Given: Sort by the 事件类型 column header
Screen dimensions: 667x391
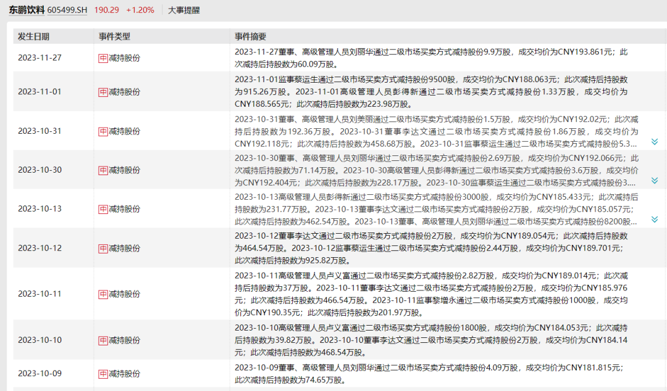Looking at the screenshot, I should 114,36.
